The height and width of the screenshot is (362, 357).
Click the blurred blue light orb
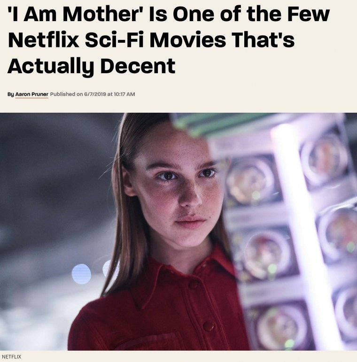point(81,274)
